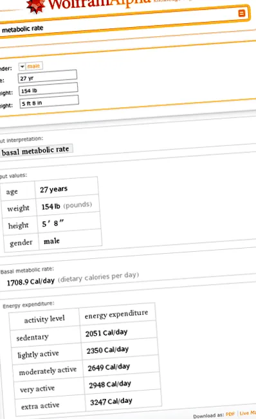Select the very active row label
Screen dimensions: 256x419
pyautogui.click(x=37, y=389)
